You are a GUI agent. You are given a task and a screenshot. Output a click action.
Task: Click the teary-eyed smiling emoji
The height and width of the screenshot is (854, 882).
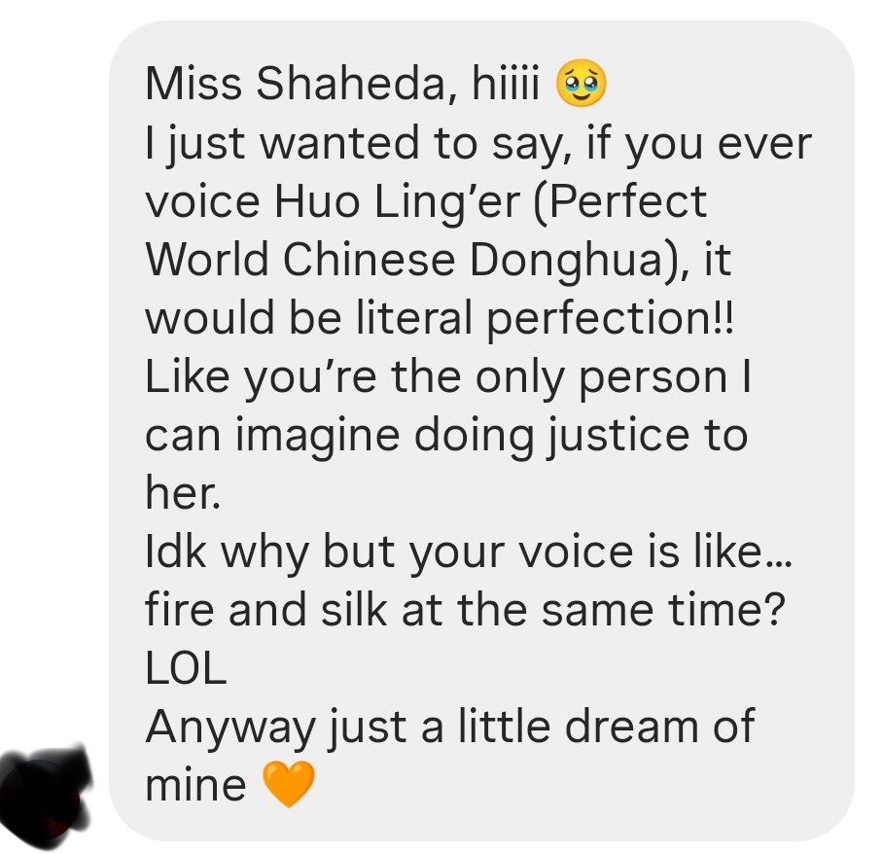click(582, 84)
